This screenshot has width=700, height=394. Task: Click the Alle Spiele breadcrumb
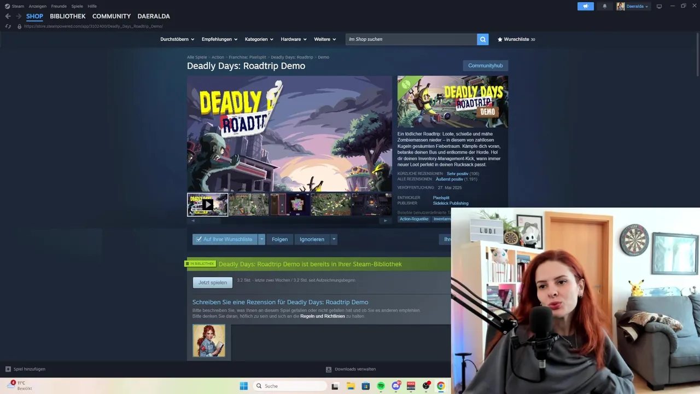click(197, 57)
